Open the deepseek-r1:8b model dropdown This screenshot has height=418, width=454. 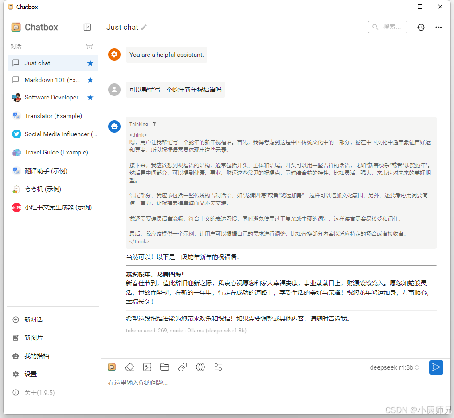[x=394, y=367]
